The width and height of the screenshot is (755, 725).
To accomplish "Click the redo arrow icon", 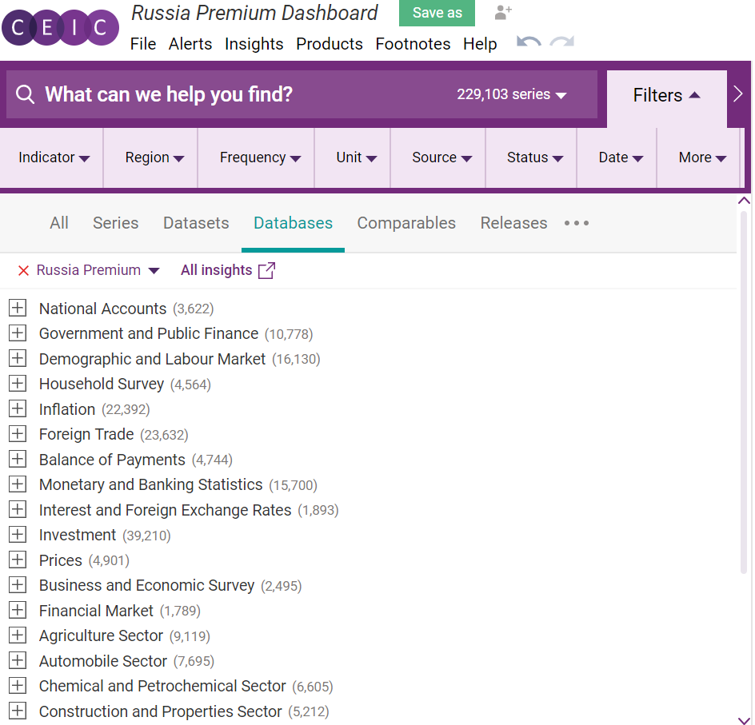I will [562, 42].
